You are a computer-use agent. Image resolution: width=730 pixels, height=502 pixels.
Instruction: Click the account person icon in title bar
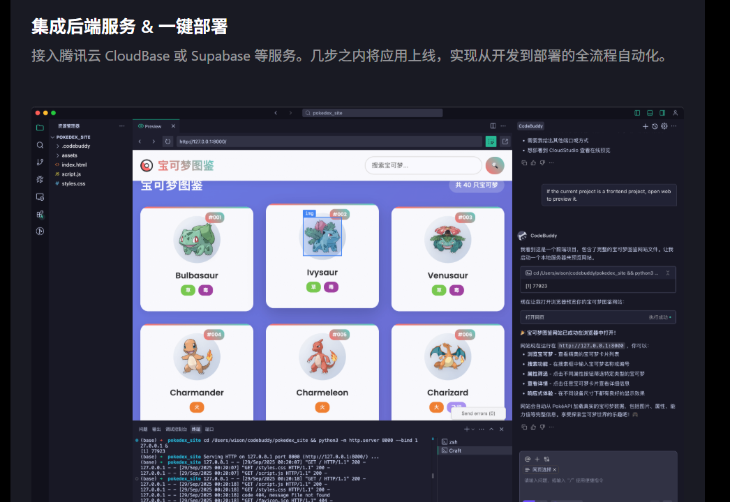point(675,113)
